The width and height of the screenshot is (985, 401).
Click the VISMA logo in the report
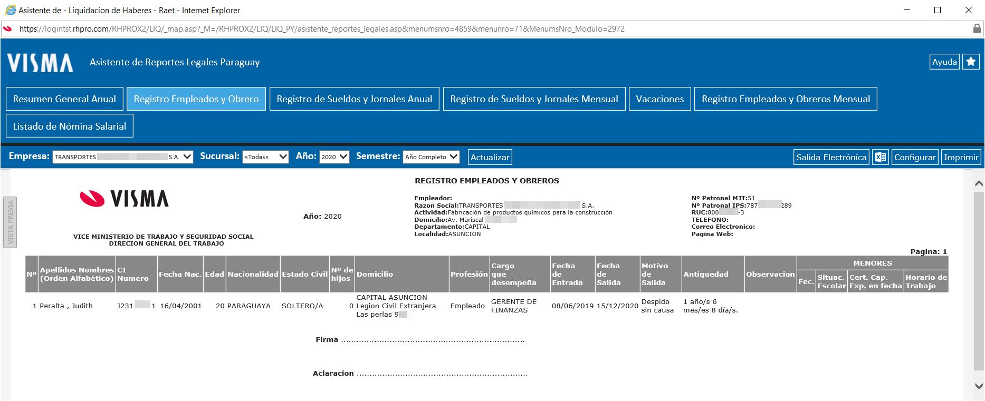pyautogui.click(x=124, y=199)
